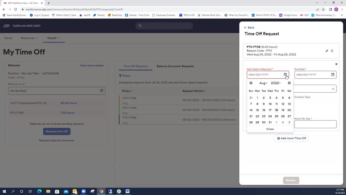Click the Request time off button
The width and height of the screenshot is (346, 195).
tap(57, 132)
